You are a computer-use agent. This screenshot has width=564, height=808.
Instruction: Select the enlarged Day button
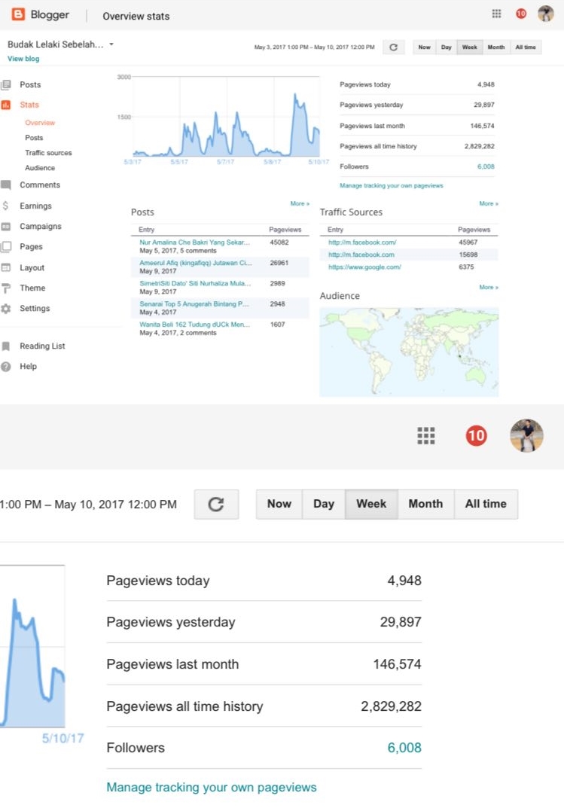click(324, 504)
